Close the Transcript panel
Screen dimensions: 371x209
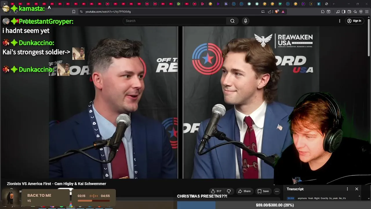[x=357, y=189]
